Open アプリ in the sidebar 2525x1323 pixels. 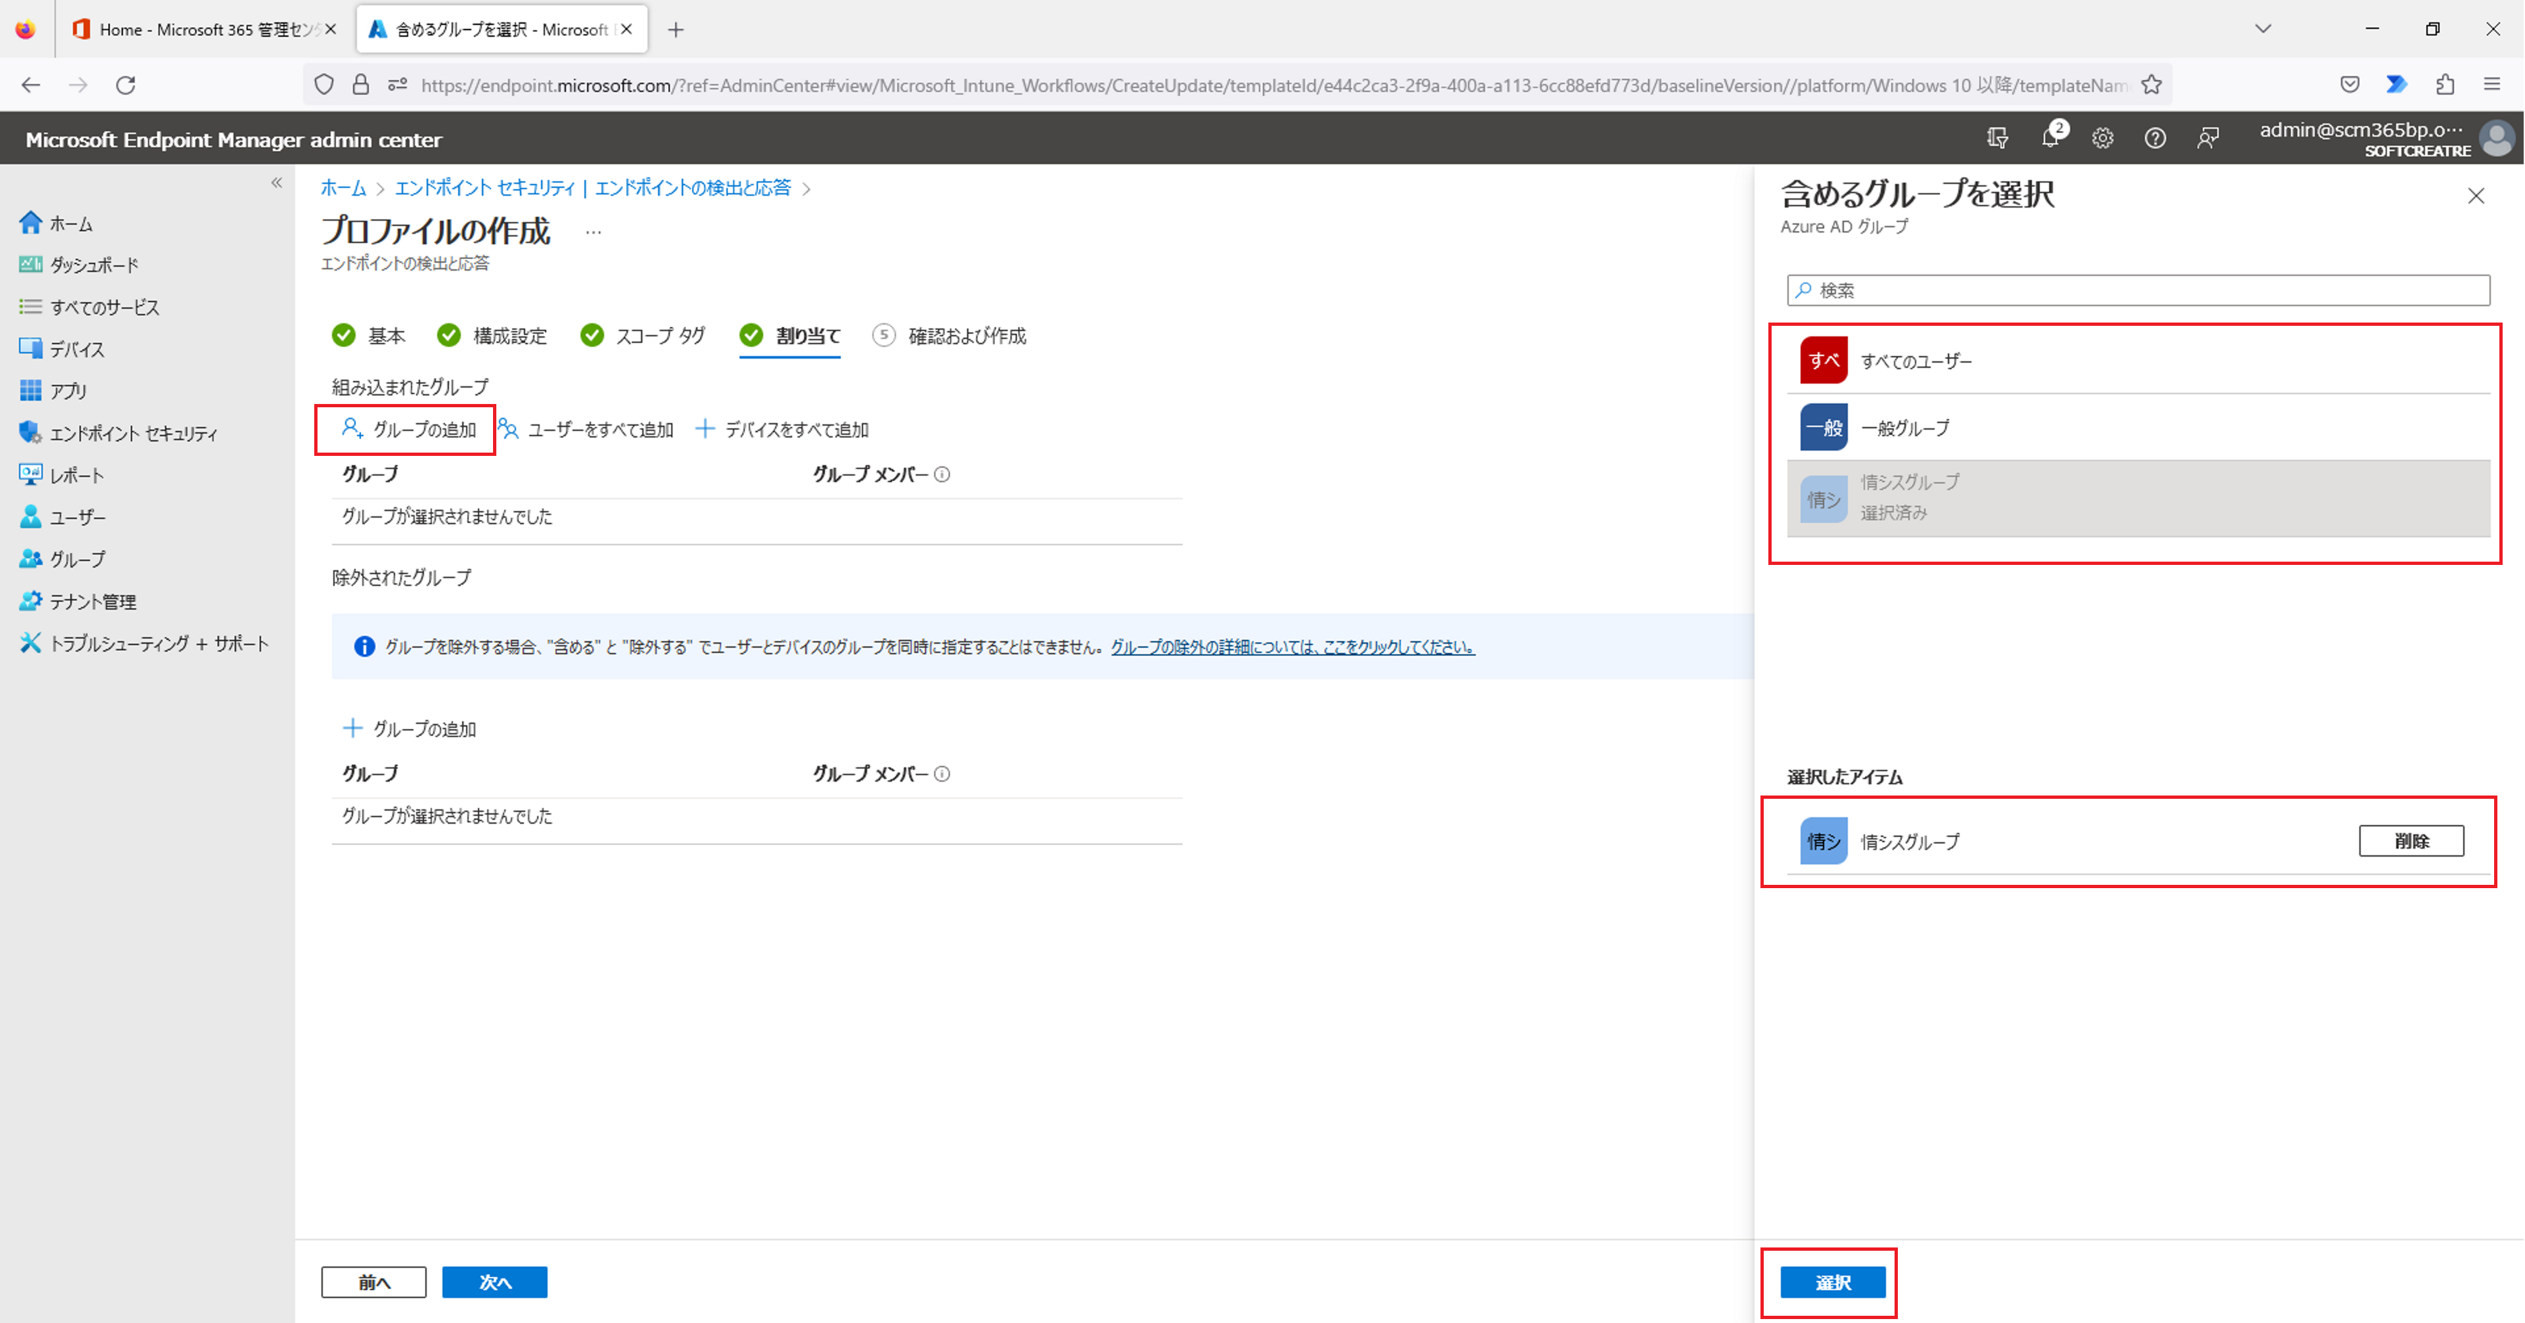[x=53, y=391]
